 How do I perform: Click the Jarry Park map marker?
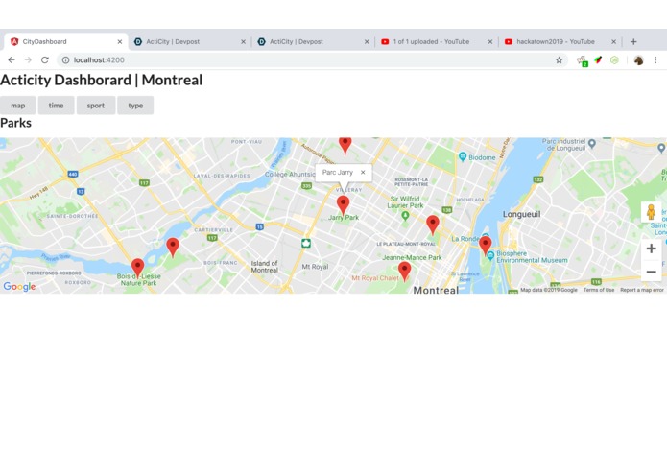tap(344, 205)
